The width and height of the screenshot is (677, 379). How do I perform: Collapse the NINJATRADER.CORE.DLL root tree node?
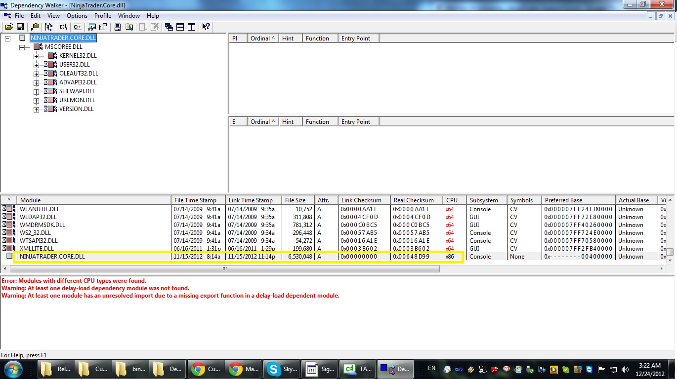coord(7,38)
